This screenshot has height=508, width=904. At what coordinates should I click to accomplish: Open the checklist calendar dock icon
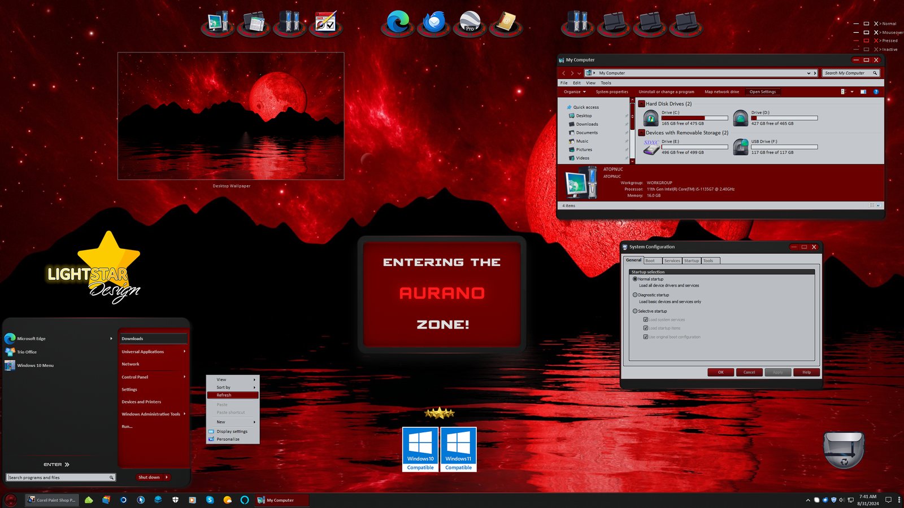(x=325, y=23)
